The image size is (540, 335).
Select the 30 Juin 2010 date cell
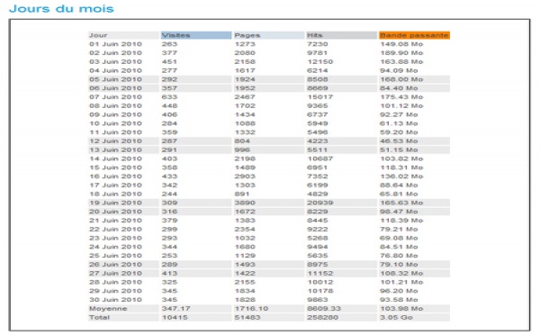click(x=115, y=300)
